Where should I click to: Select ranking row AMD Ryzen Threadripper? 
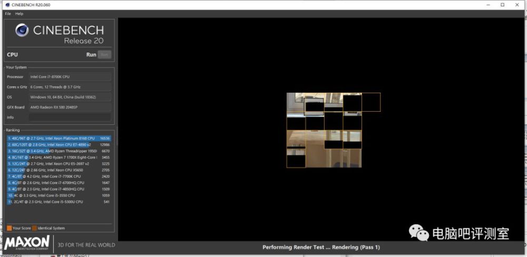click(x=59, y=151)
